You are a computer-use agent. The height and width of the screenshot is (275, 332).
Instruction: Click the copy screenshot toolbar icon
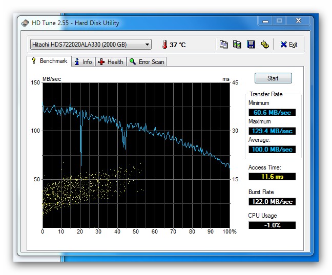[237, 45]
